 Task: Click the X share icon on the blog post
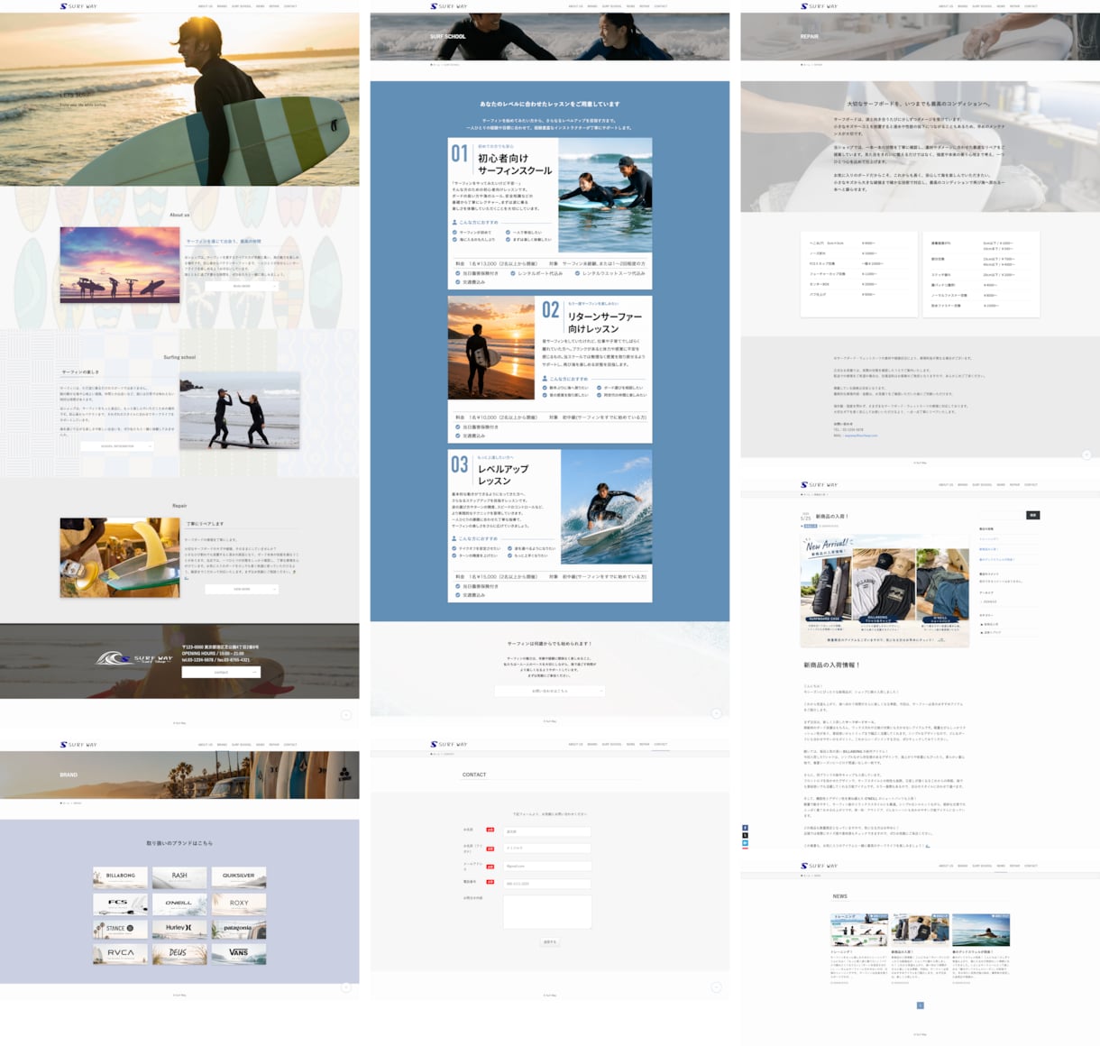[745, 836]
